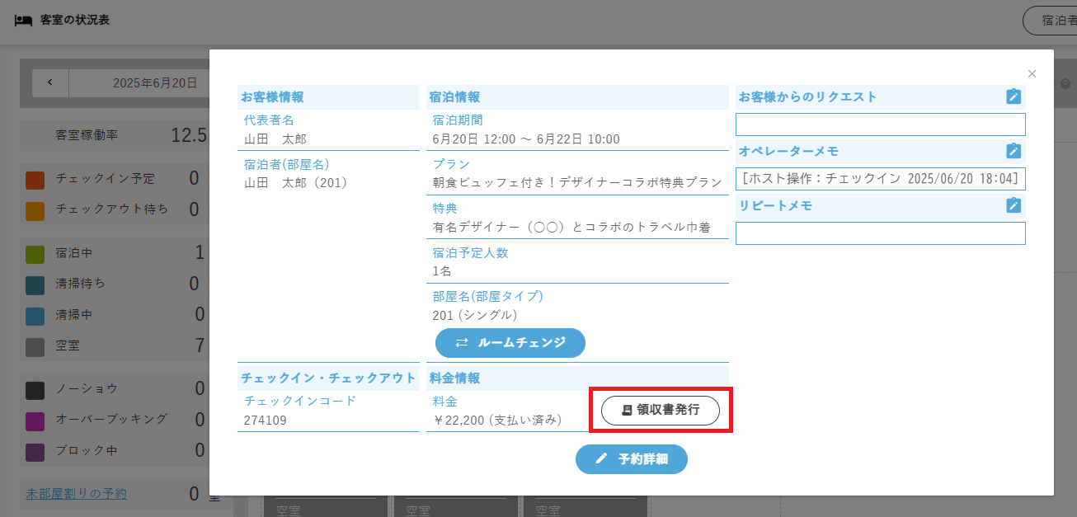1077x517 pixels.
Task: Select the dark ノーショウ status swatch
Action: tap(35, 389)
